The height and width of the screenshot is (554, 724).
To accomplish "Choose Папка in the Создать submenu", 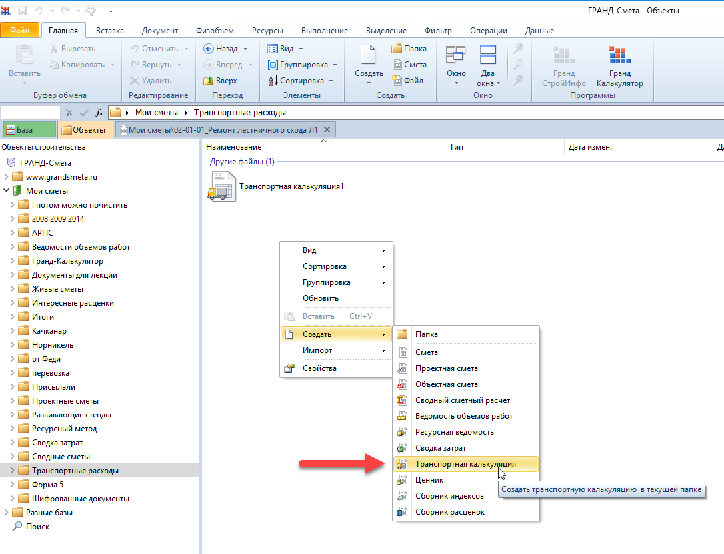I will point(465,334).
